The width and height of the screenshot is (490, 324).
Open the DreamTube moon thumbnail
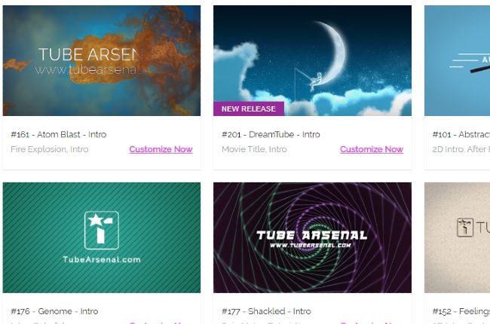[312, 60]
